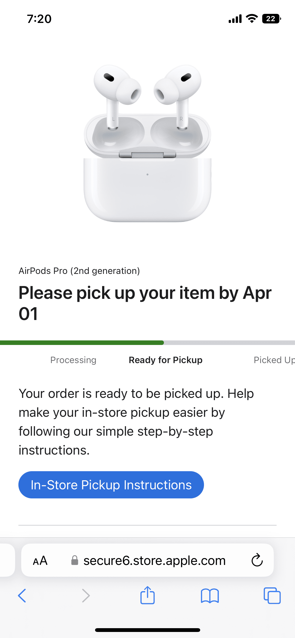Tap the Safari forward arrow
The image size is (295, 638).
86,596
